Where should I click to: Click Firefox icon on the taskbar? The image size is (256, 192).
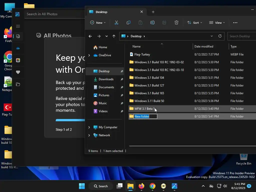141,186
